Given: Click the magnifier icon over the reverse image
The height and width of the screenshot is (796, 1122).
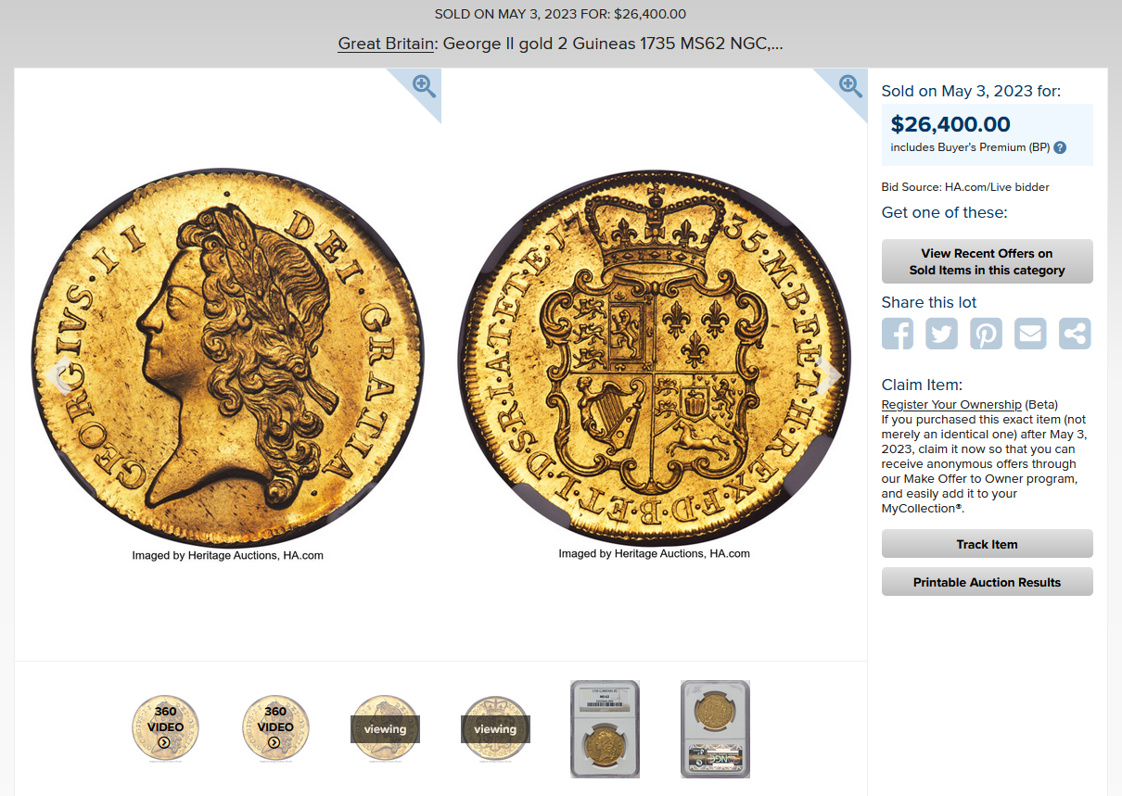Looking at the screenshot, I should click(850, 86).
